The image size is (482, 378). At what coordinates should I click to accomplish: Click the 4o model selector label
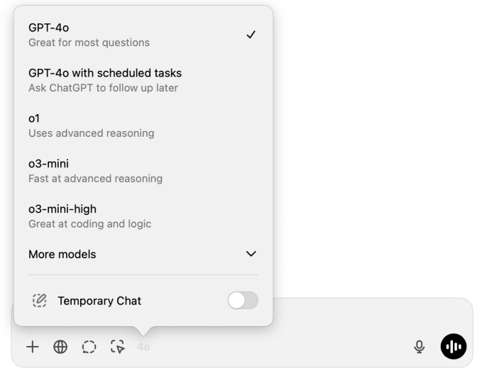click(143, 347)
